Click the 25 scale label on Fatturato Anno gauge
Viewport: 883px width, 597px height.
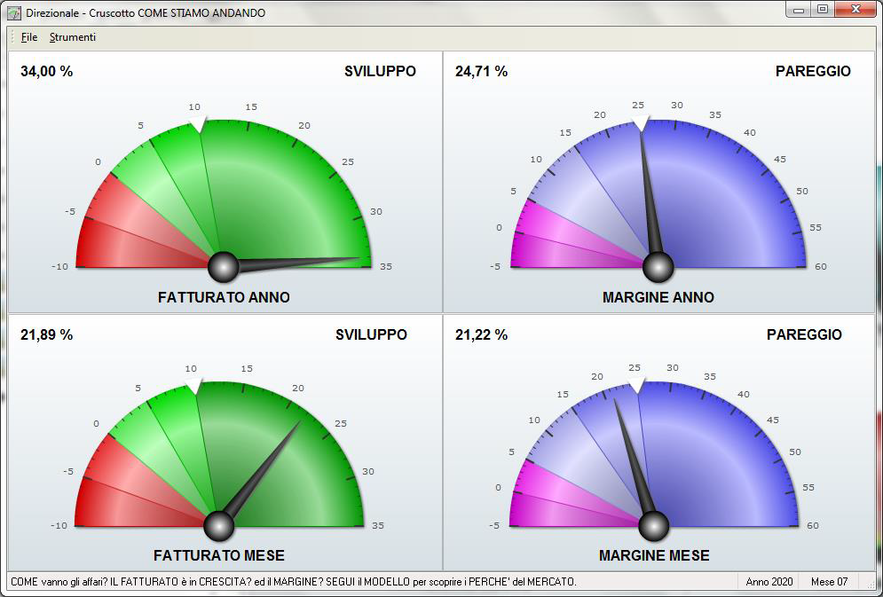(x=348, y=162)
